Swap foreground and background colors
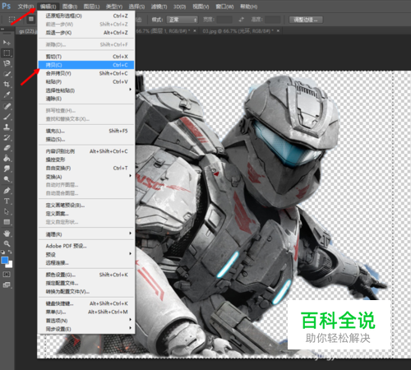 tap(10, 252)
